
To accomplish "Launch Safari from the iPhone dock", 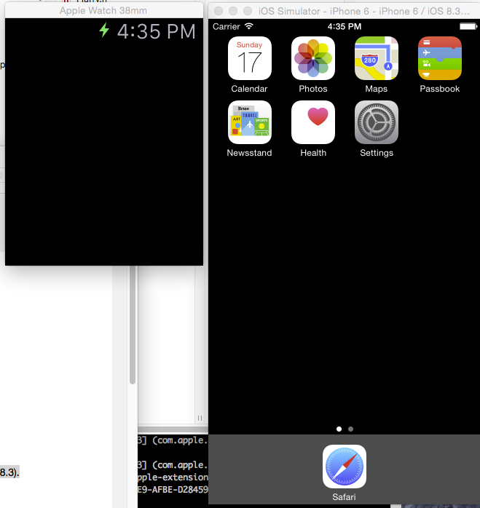I will [x=345, y=467].
